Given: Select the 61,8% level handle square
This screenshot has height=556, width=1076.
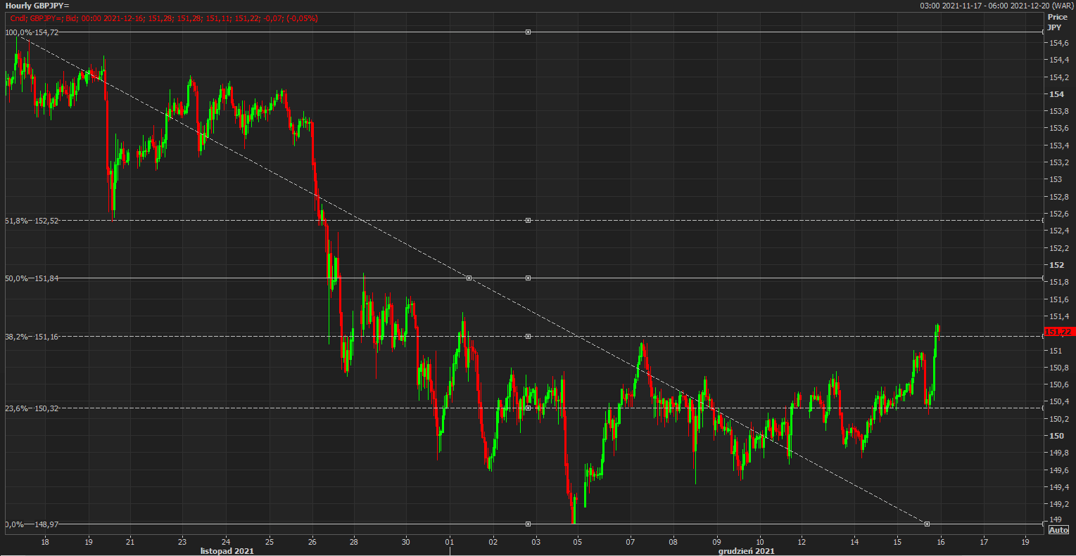Looking at the screenshot, I should click(528, 221).
